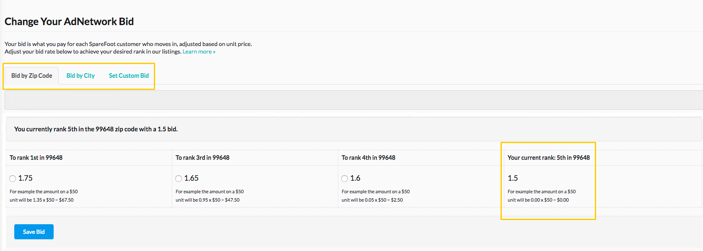703x251 pixels.
Task: Click the current 1.5 bid value
Action: coord(513,178)
